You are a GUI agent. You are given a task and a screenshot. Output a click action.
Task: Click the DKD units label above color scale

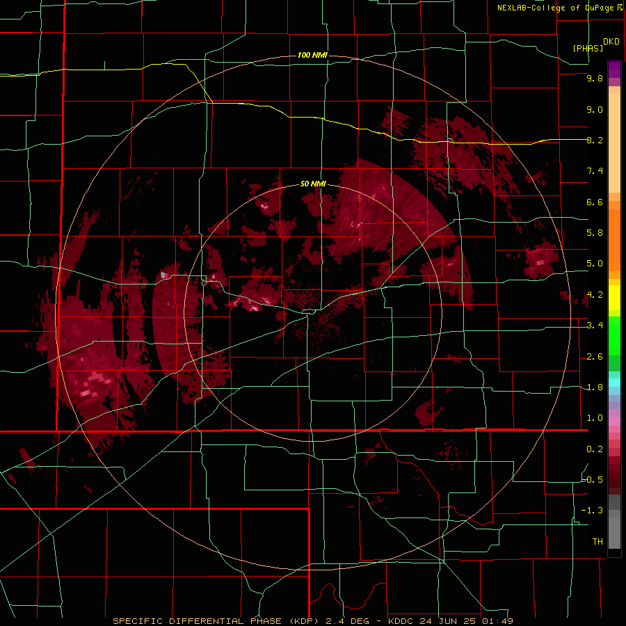point(611,42)
